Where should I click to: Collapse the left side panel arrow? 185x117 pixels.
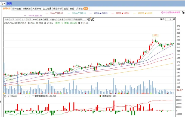(x=0, y=102)
